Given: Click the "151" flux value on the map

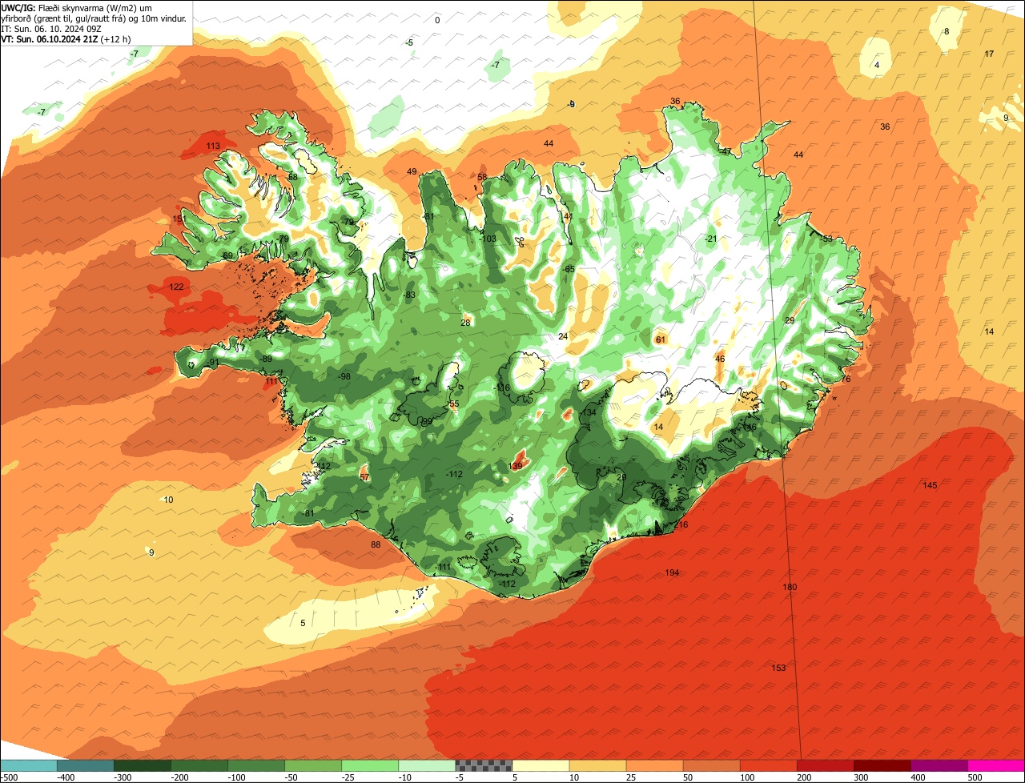Looking at the screenshot, I should point(179,219).
